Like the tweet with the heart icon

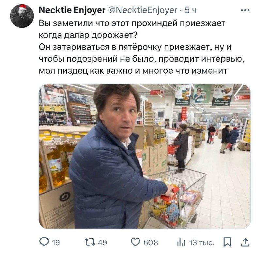(x=135, y=242)
